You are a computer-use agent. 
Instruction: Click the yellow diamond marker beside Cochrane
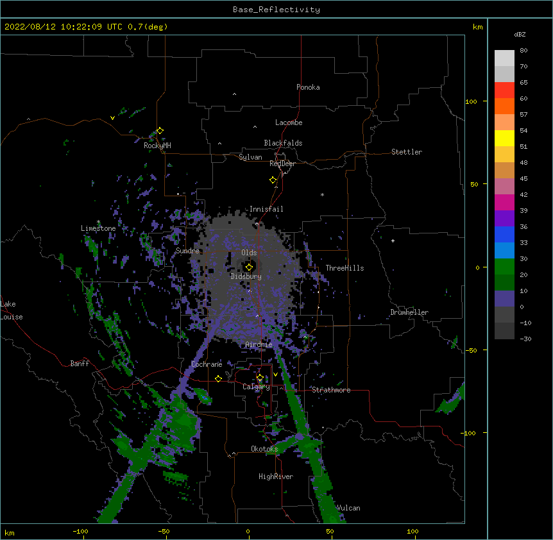pos(218,378)
